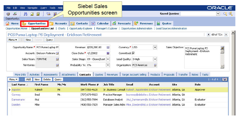Image resolution: width=242 pixels, height=122 pixels.
Task: Open the Organization selection icon
Action: click(155, 65)
